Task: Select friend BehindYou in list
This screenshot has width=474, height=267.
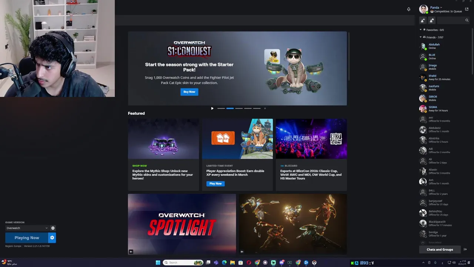Action: click(444, 213)
